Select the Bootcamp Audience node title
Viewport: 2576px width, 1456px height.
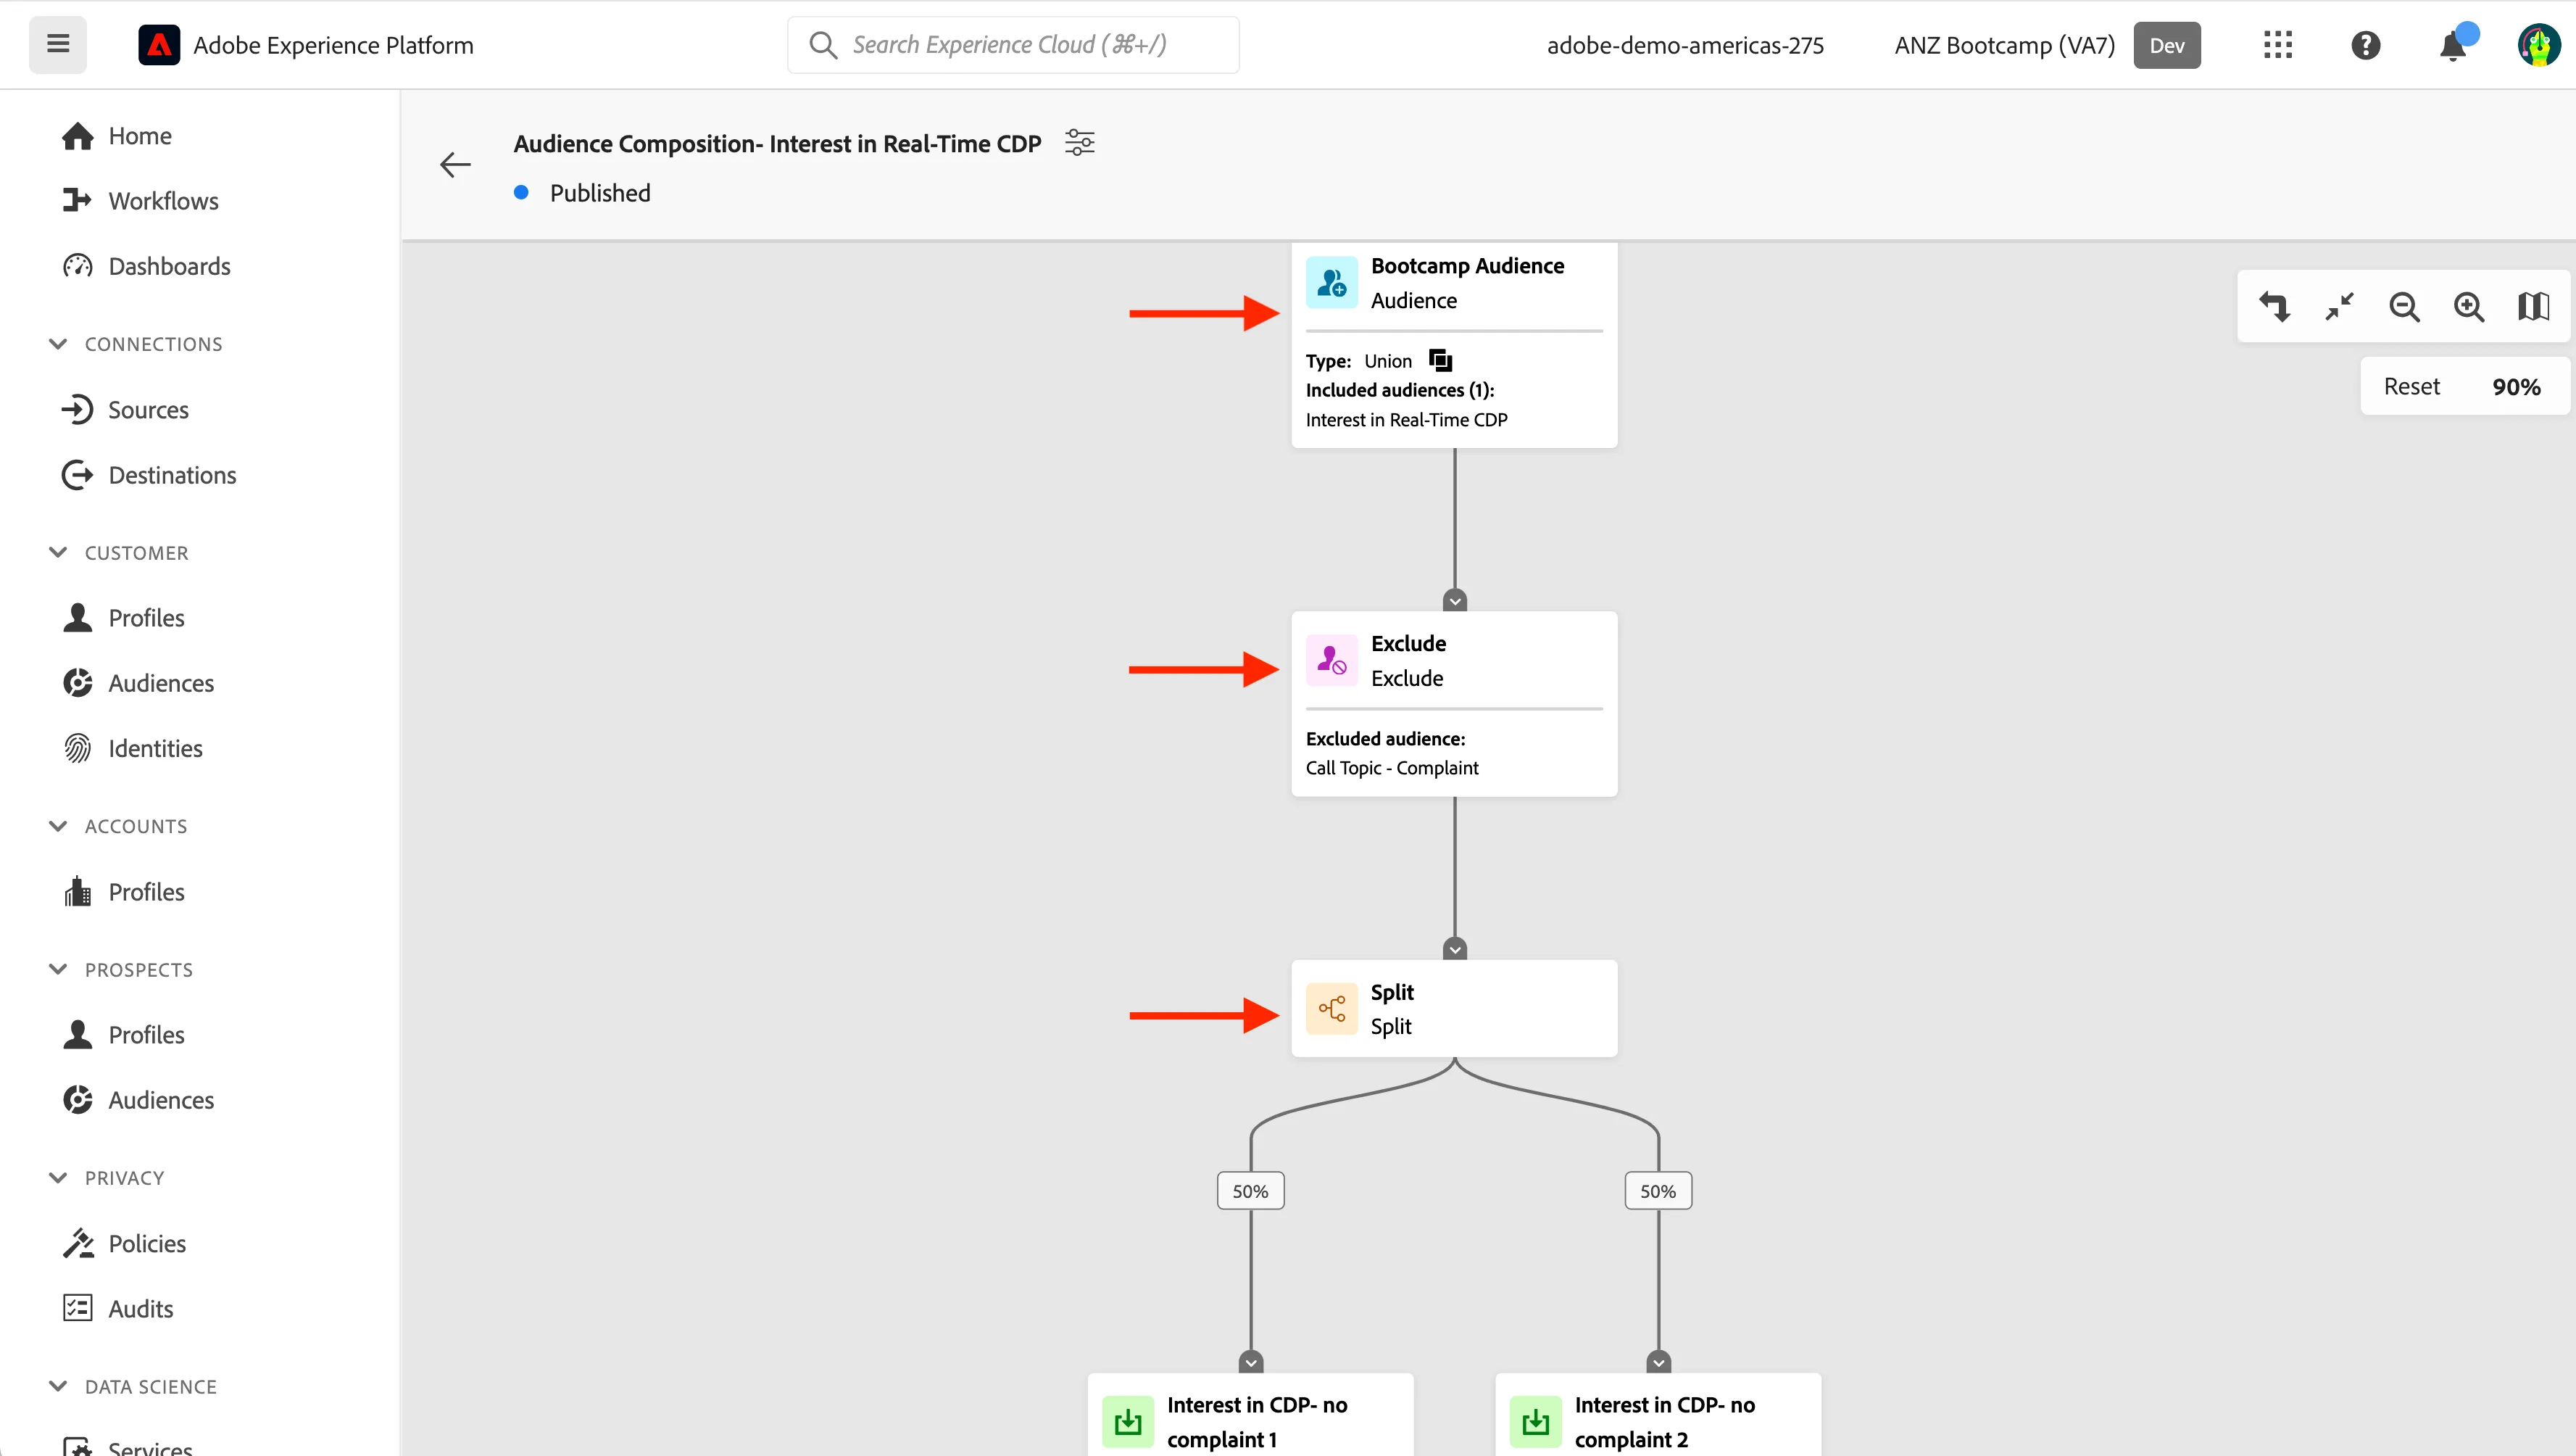pyautogui.click(x=1467, y=266)
